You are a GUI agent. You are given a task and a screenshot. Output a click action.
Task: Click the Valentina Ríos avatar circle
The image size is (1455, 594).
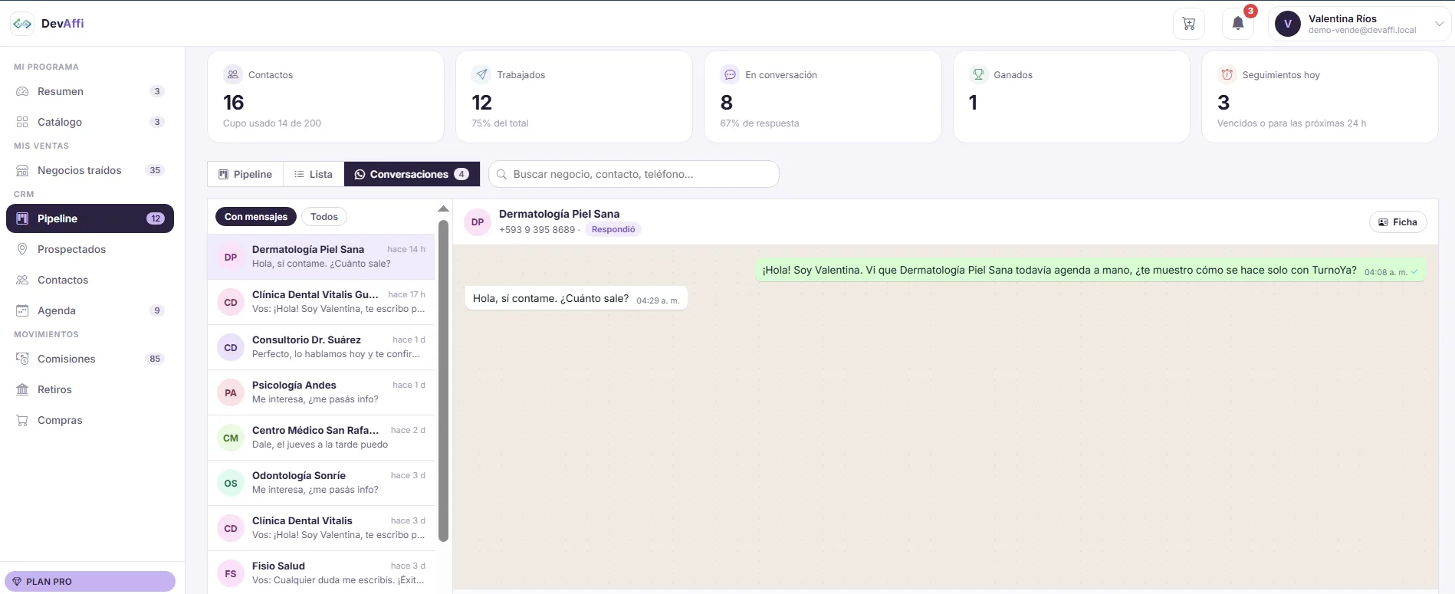coord(1288,24)
